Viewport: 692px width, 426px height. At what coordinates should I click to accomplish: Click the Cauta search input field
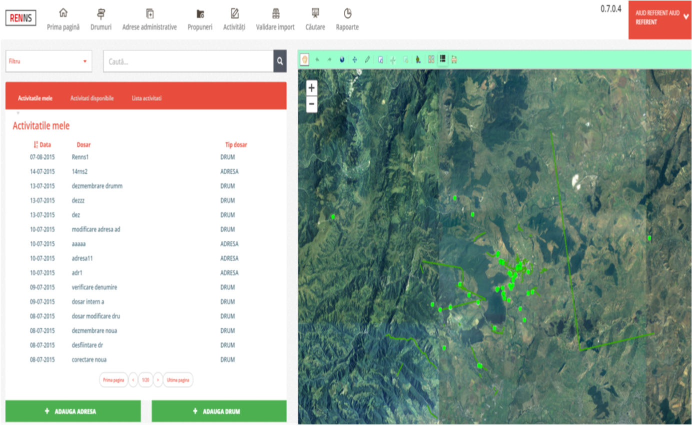click(x=188, y=61)
